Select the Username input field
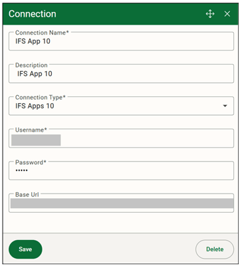 tap(121, 138)
